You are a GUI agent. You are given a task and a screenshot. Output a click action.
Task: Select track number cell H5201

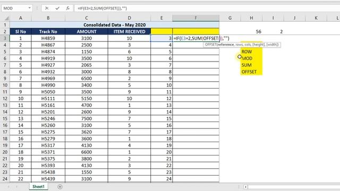pyautogui.click(x=48, y=112)
